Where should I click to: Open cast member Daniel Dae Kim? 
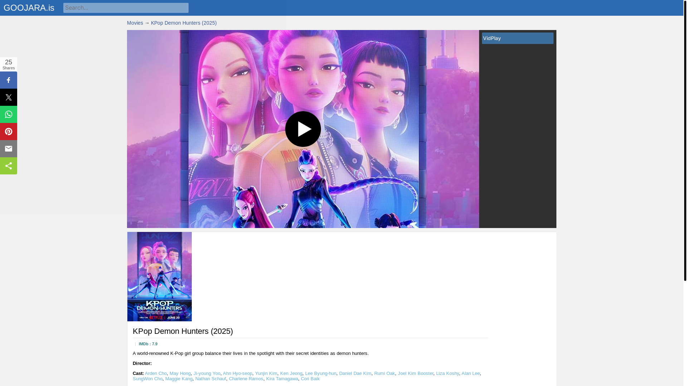(x=355, y=373)
